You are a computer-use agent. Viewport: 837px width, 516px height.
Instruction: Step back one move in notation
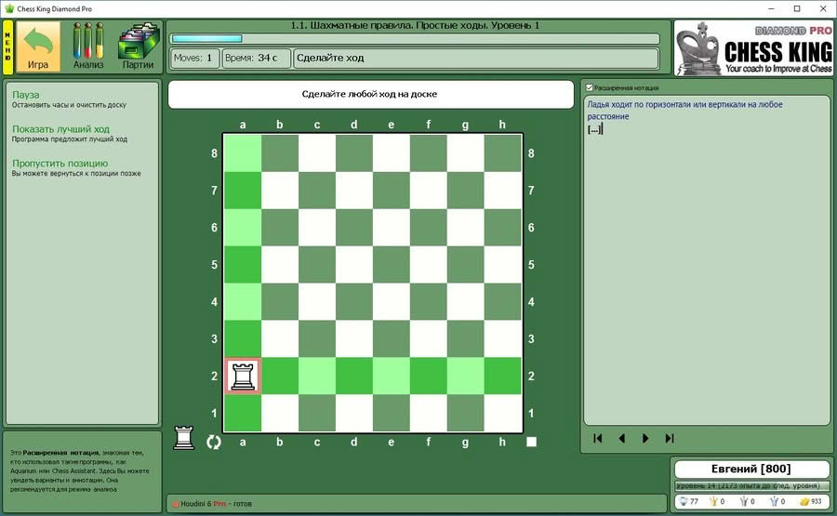point(621,438)
